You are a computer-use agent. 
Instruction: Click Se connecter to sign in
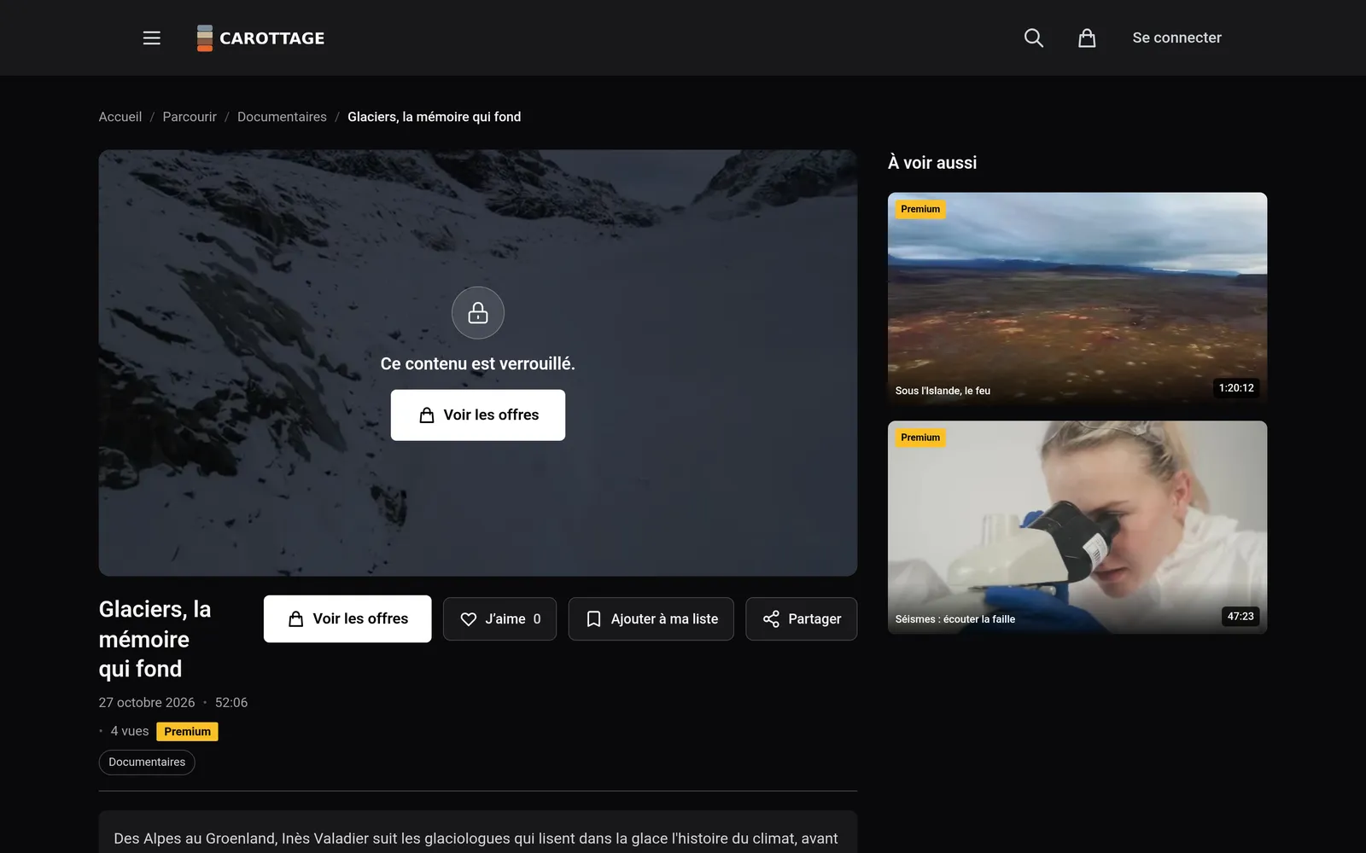coord(1176,38)
